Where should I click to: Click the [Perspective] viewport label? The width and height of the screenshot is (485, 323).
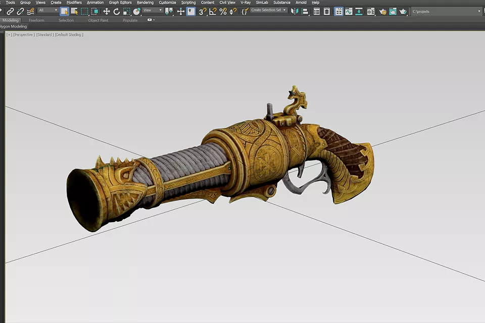pyautogui.click(x=24, y=35)
